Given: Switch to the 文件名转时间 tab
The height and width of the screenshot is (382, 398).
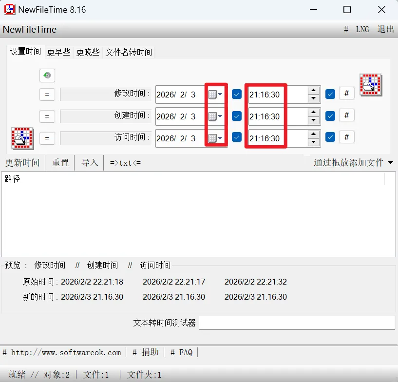Looking at the screenshot, I should 129,52.
